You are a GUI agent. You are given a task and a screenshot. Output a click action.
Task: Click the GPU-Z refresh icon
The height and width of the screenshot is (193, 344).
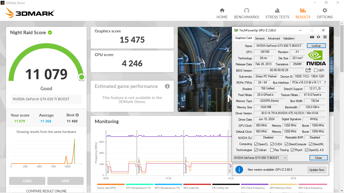(x=319, y=37)
